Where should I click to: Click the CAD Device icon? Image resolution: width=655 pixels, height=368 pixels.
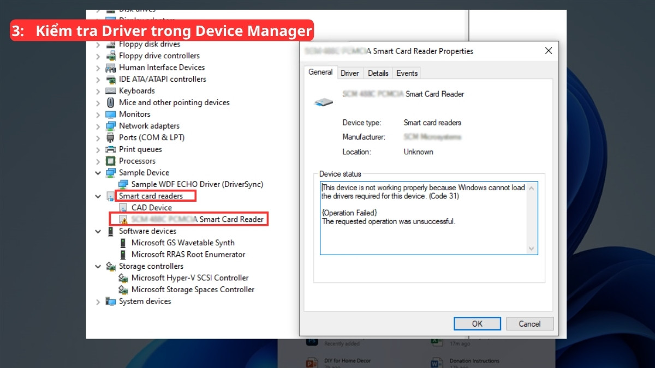tap(123, 208)
